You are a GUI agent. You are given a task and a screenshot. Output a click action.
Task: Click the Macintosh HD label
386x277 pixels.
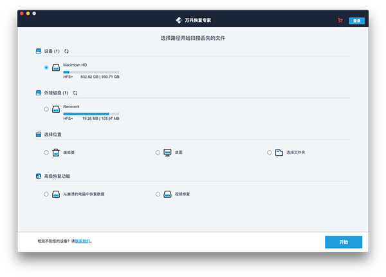click(75, 65)
